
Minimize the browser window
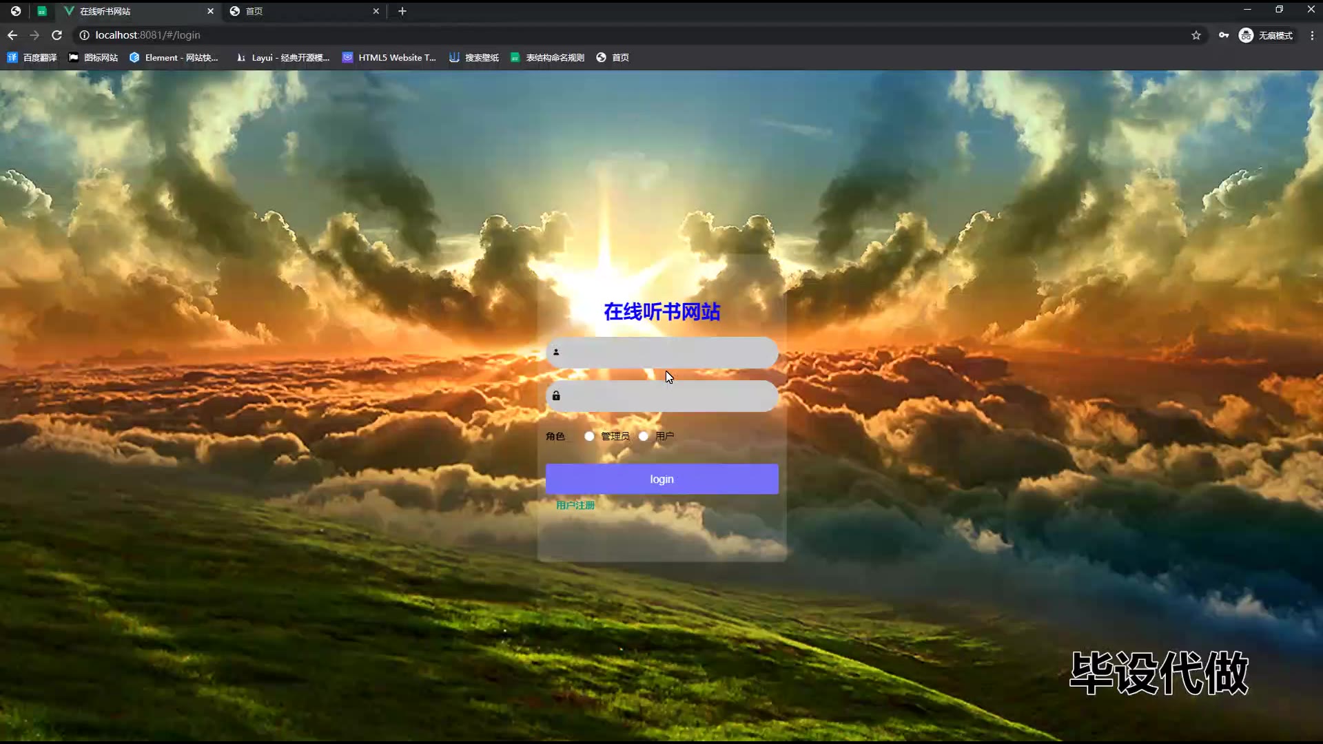(1247, 10)
